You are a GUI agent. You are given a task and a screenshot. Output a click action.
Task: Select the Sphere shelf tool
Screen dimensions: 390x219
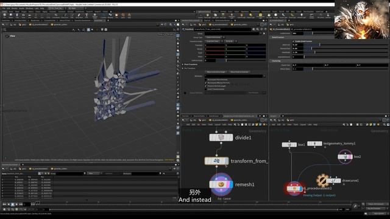[11, 16]
